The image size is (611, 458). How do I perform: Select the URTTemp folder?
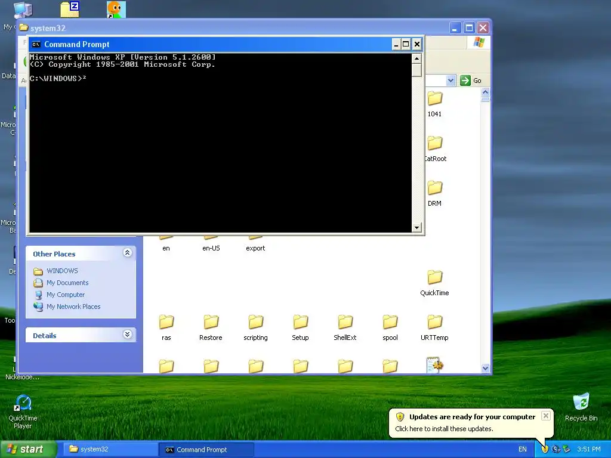(434, 323)
